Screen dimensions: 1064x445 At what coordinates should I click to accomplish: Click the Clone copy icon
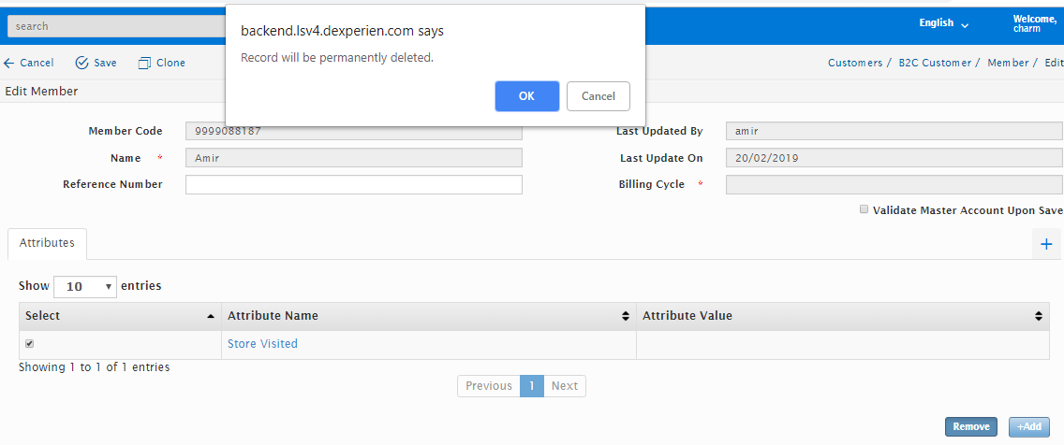144,64
